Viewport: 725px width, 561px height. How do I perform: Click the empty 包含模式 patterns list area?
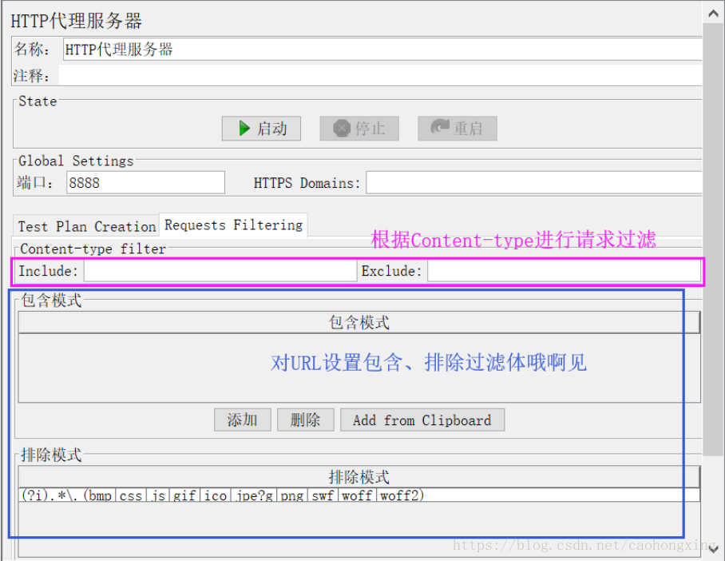point(359,368)
